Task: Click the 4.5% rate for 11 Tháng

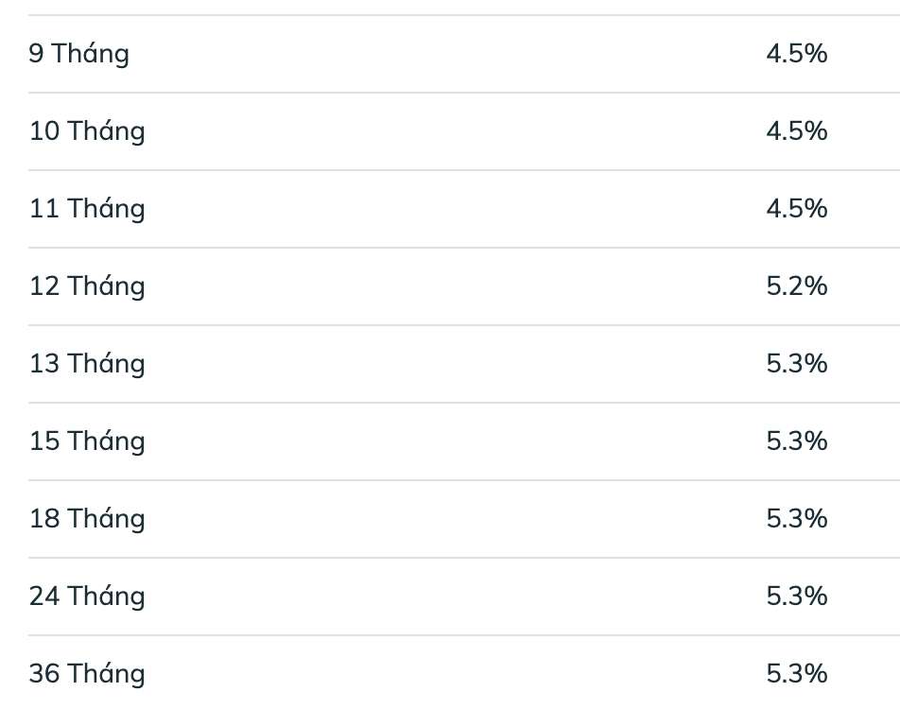Action: tap(796, 209)
